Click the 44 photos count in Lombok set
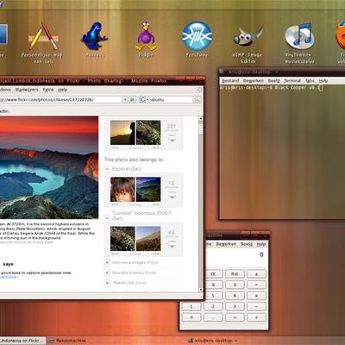 click(x=172, y=234)
